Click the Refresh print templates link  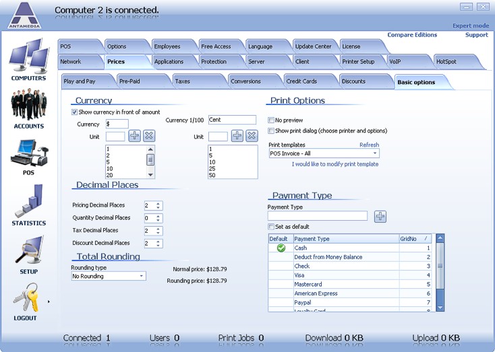coord(369,145)
